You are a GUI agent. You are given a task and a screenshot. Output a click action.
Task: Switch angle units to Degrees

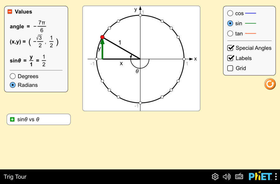point(13,76)
